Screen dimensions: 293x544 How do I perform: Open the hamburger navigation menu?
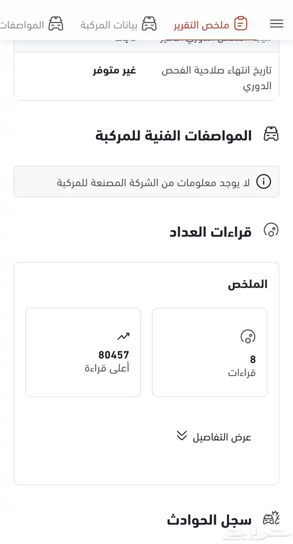click(x=277, y=24)
